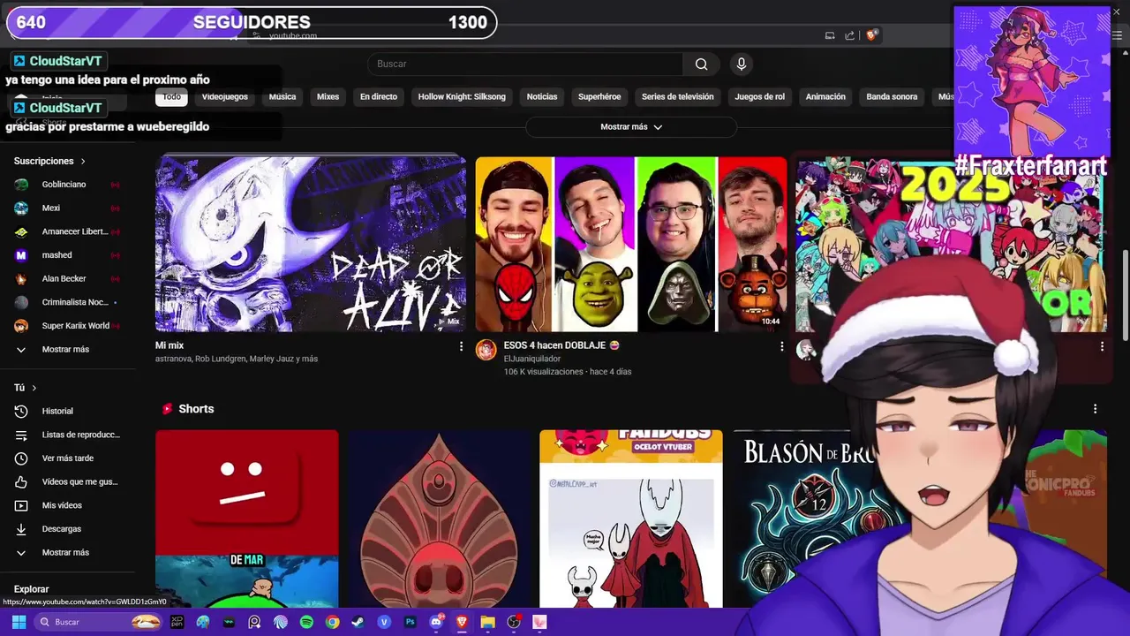The height and width of the screenshot is (636, 1130).
Task: Open File Explorer from the taskbar
Action: [x=487, y=622]
